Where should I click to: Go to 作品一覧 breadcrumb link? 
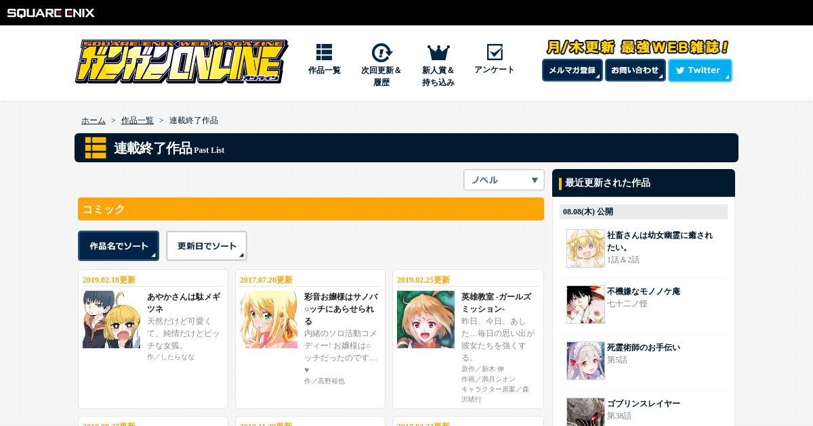click(138, 120)
